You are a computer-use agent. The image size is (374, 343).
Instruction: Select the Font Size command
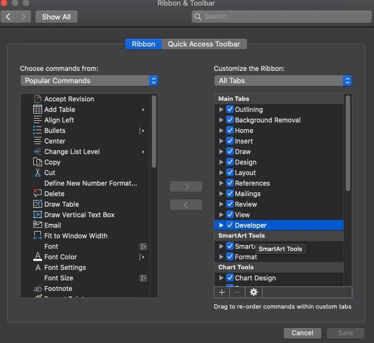click(59, 278)
